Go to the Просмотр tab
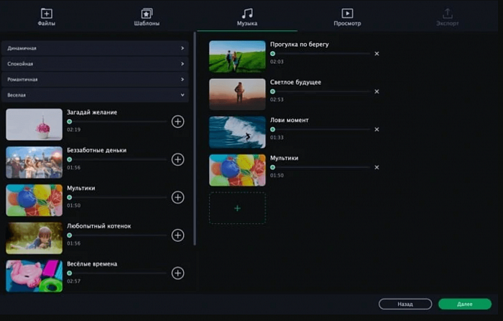The width and height of the screenshot is (503, 321). point(347,17)
